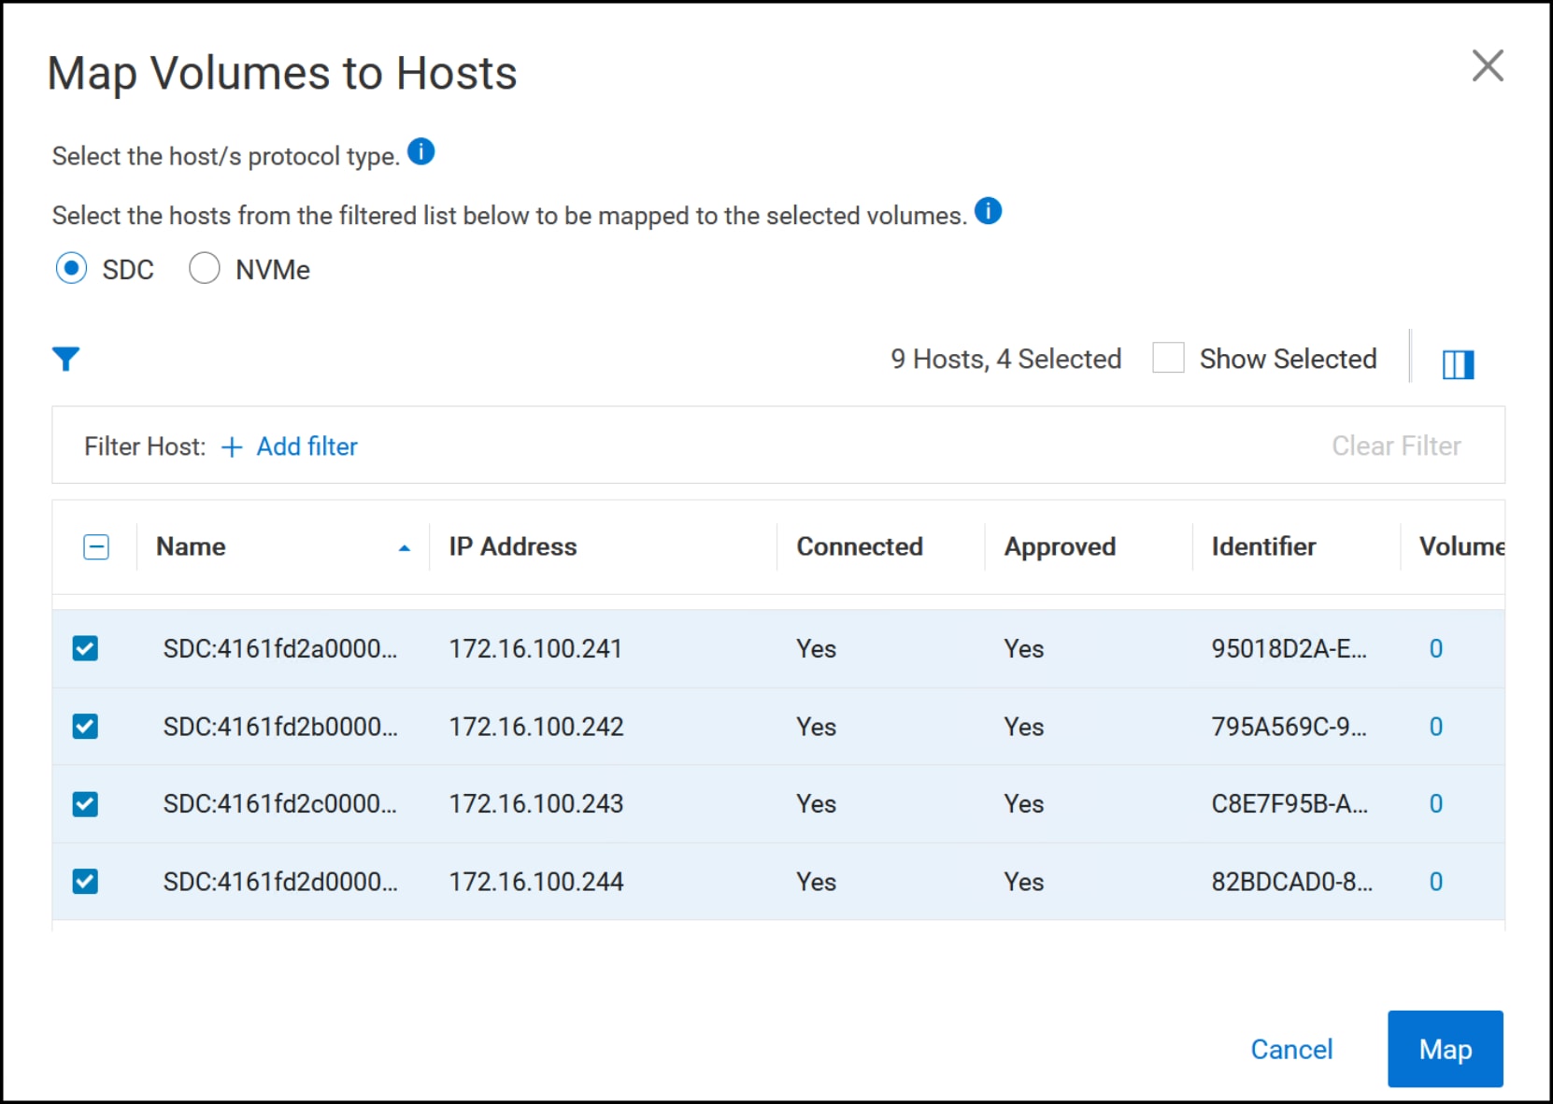Sort by the IP Address column header
Viewport: 1553px width, 1104px height.
click(513, 546)
